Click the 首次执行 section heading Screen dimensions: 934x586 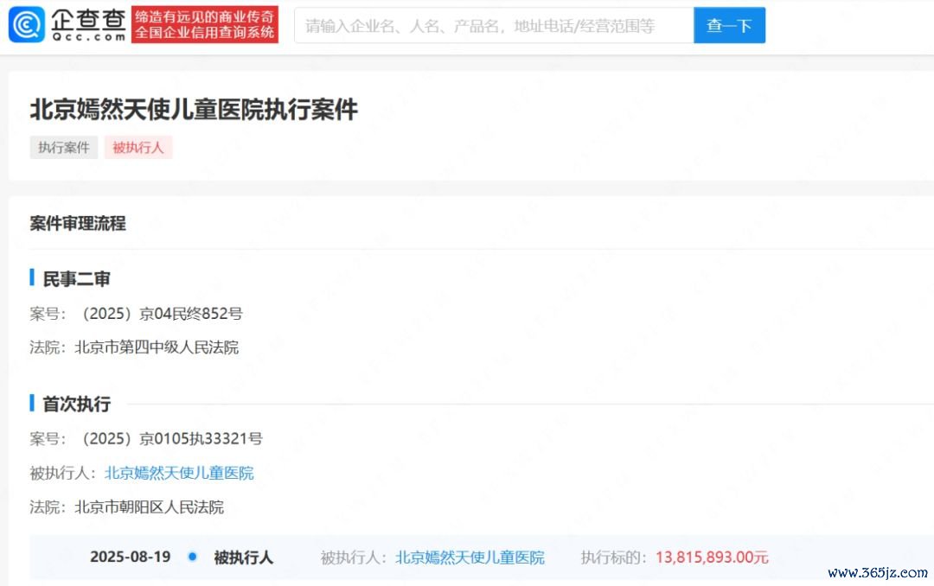click(77, 404)
